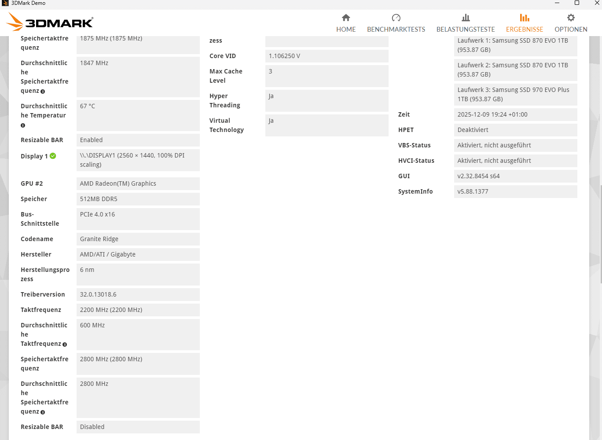602x440 pixels.
Task: Switch to BENCHMARKTESTS tab
Action: tap(396, 23)
